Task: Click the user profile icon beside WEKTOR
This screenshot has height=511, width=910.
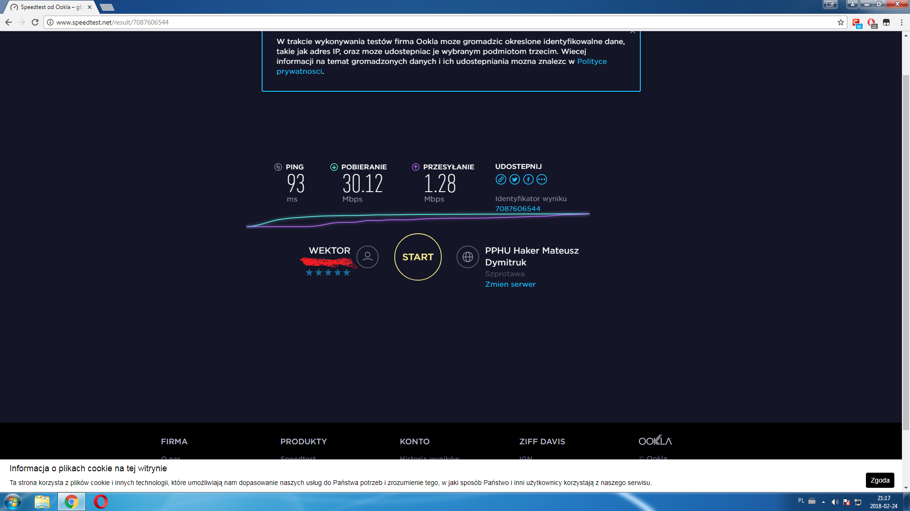Action: [367, 257]
